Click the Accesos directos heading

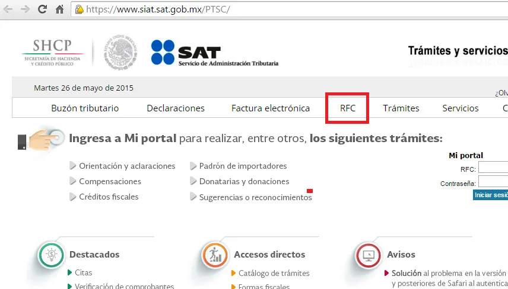point(269,255)
